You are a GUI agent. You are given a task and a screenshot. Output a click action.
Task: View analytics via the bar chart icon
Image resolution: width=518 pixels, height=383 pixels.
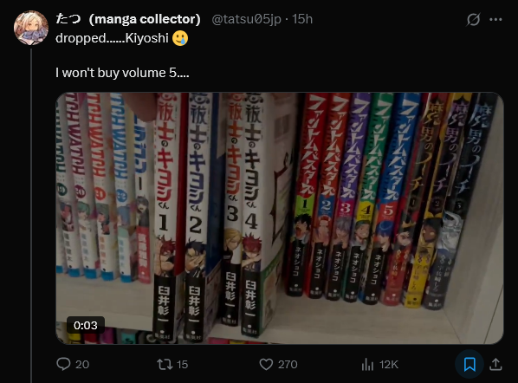tap(367, 365)
